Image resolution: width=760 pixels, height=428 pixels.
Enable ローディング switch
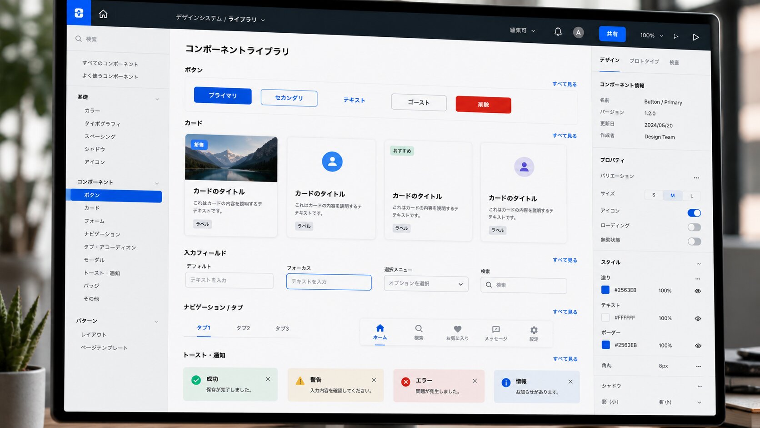(x=694, y=227)
